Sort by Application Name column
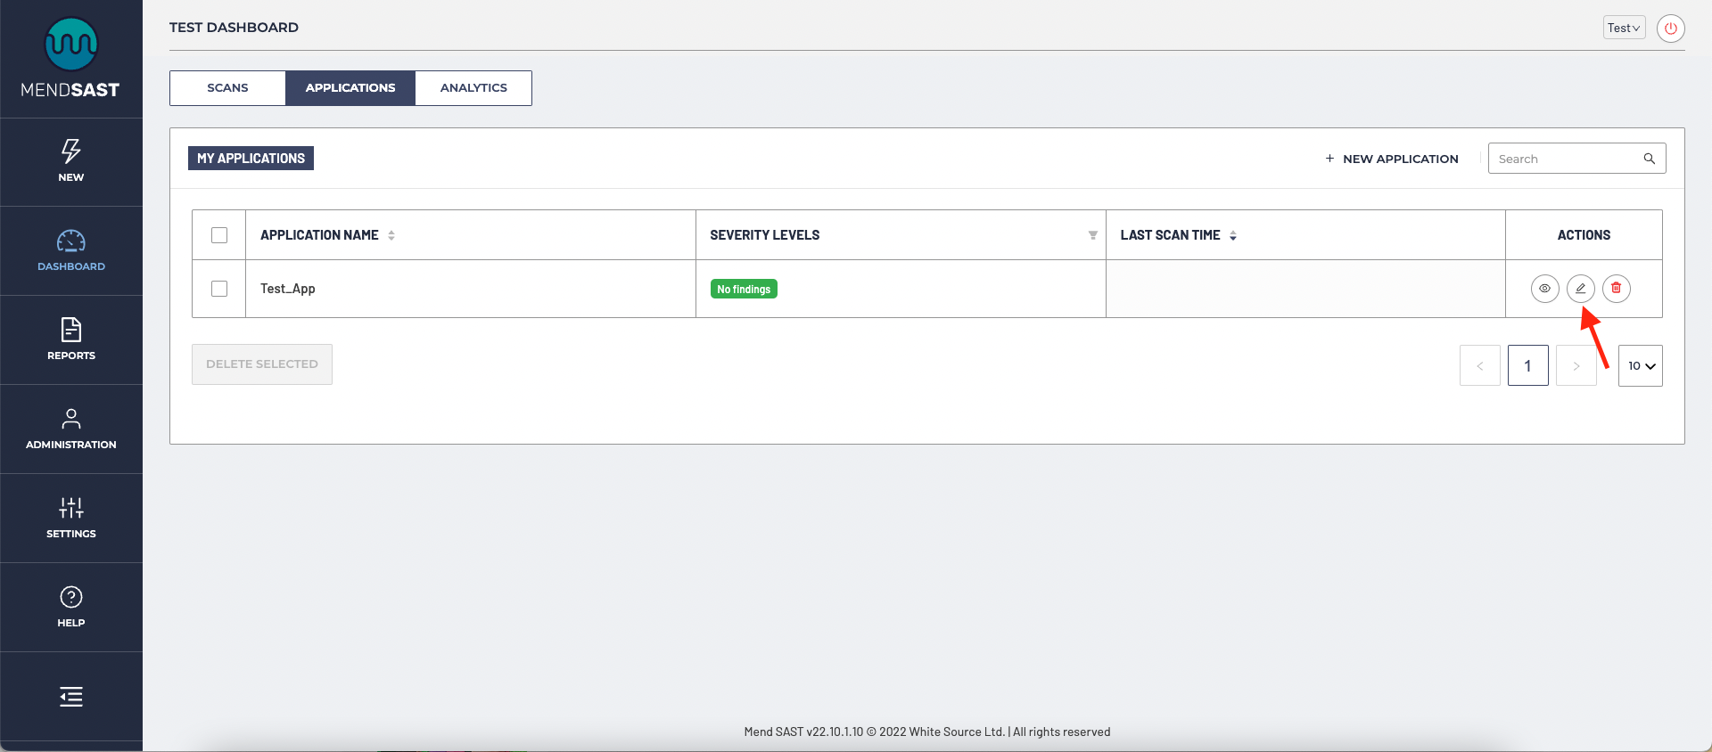1712x752 pixels. [391, 235]
